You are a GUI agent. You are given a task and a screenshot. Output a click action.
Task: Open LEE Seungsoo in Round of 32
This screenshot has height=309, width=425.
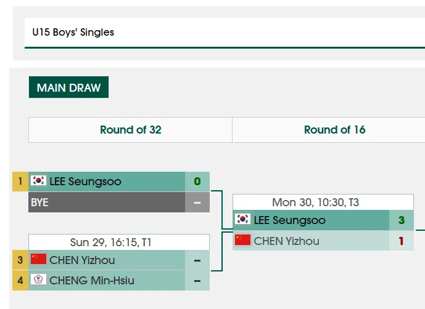coord(85,182)
